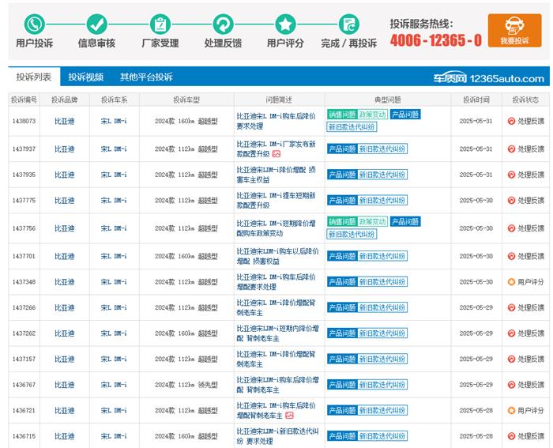Click the 处理反馈 step icon in header
This screenshot has height=448, width=553.
[223, 24]
